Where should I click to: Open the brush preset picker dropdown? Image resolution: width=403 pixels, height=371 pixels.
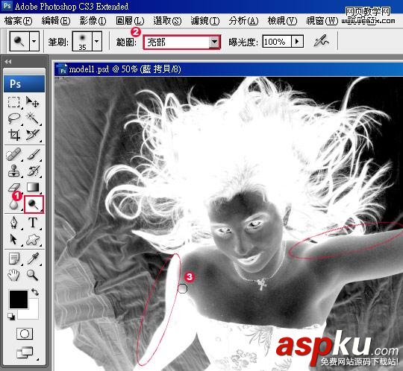tap(97, 41)
